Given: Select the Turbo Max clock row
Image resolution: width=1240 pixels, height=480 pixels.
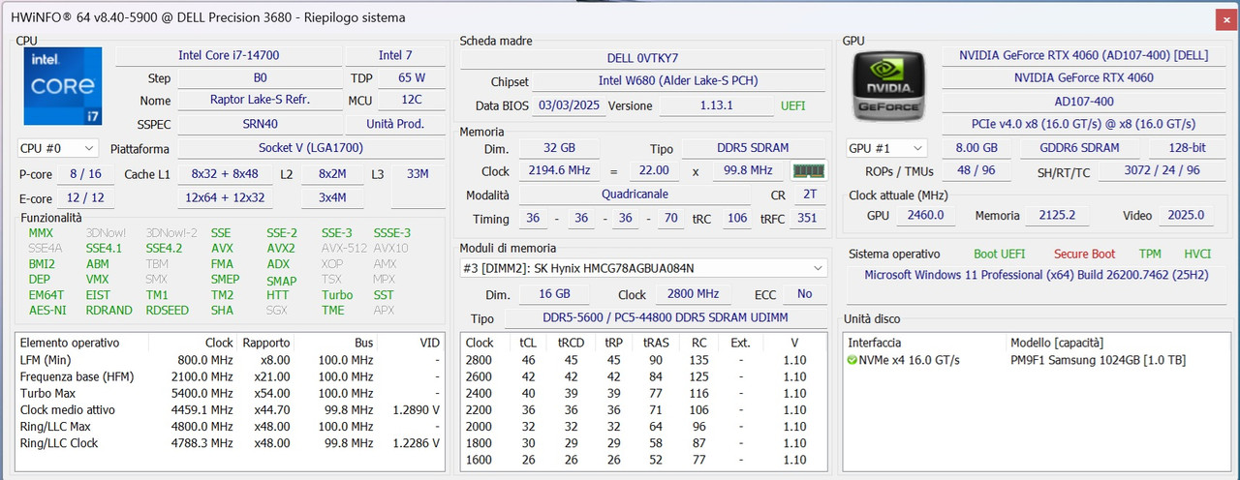Looking at the screenshot, I should coord(232,393).
